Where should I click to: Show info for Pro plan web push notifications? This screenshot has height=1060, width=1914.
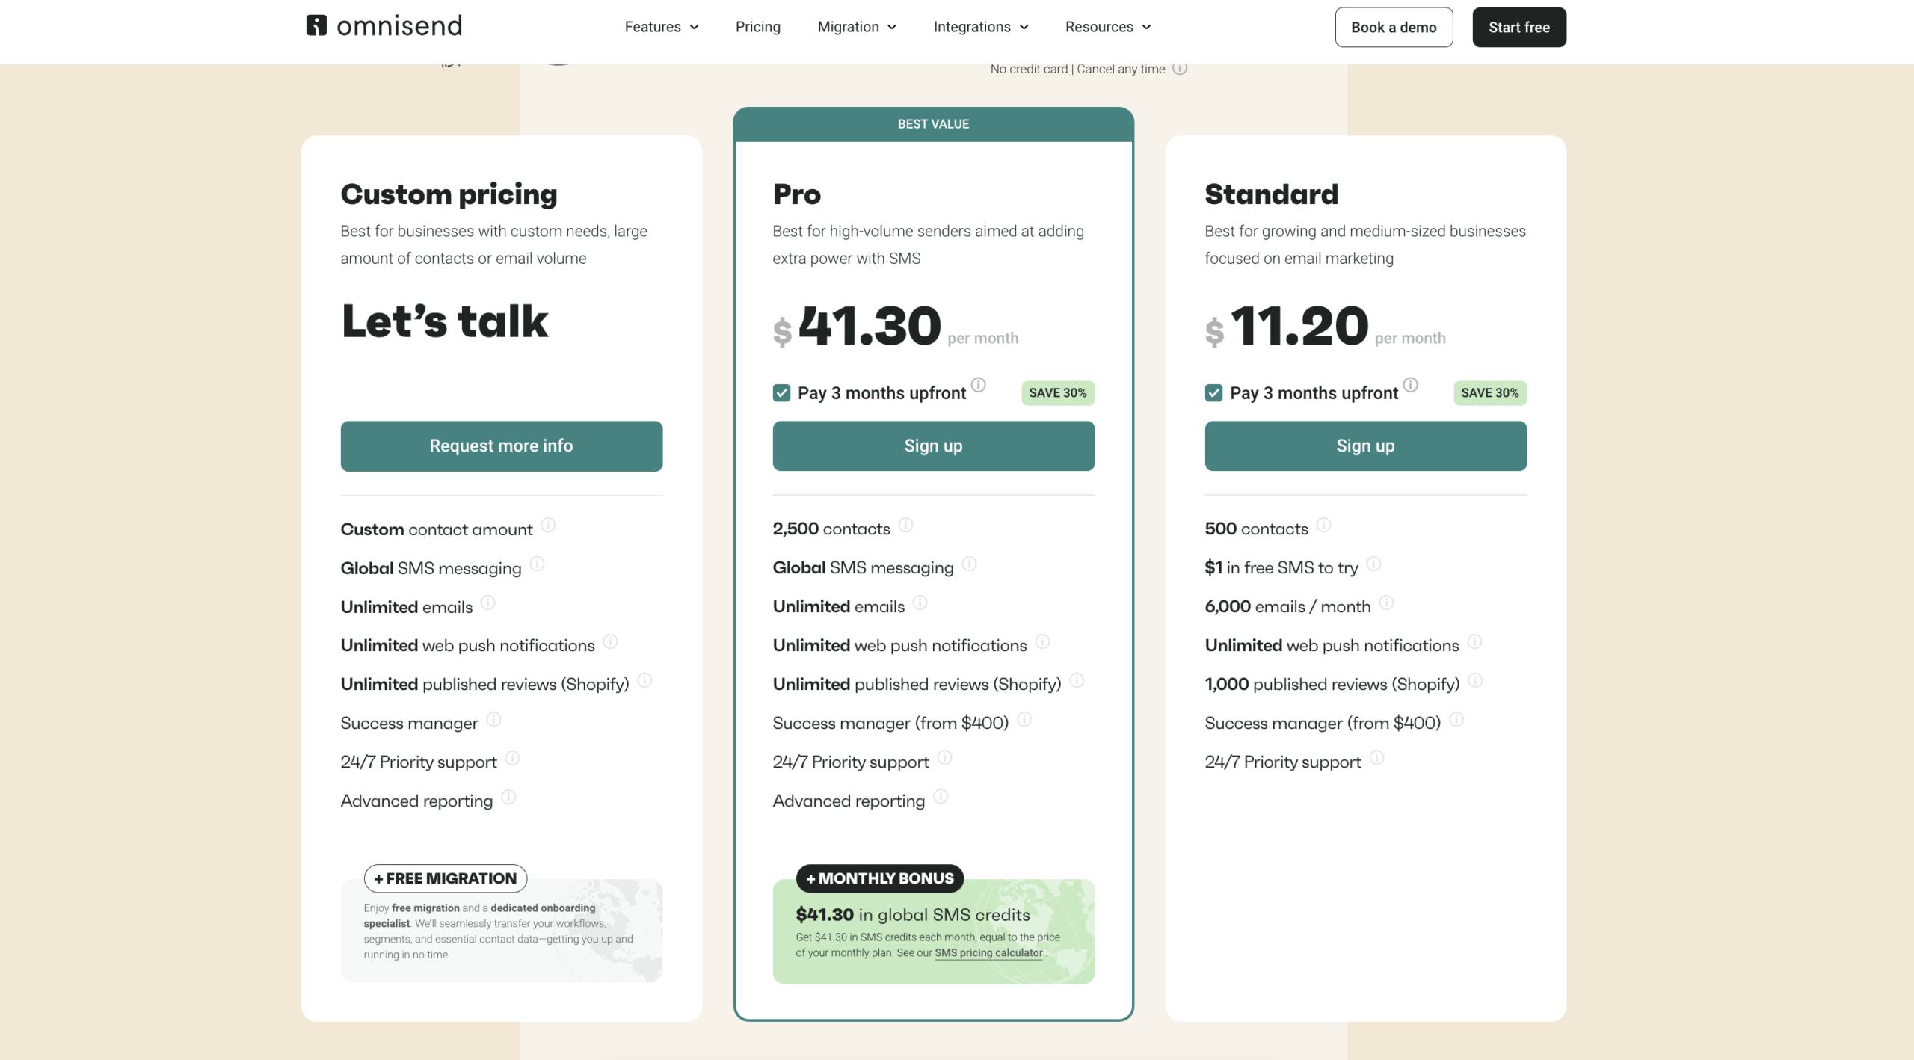click(1042, 641)
